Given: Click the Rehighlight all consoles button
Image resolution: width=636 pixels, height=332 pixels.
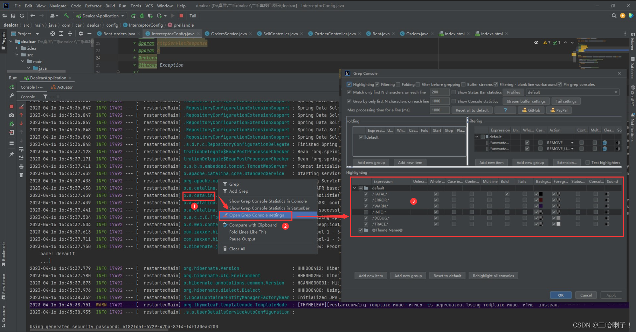Looking at the screenshot, I should (x=493, y=276).
